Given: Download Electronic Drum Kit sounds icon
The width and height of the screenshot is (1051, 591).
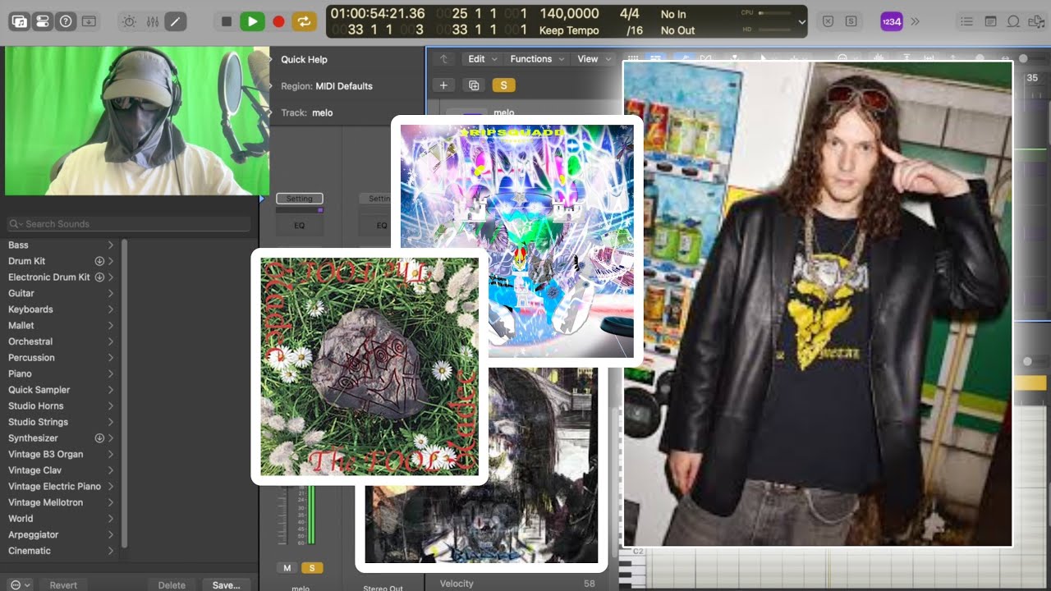Looking at the screenshot, I should click(99, 277).
